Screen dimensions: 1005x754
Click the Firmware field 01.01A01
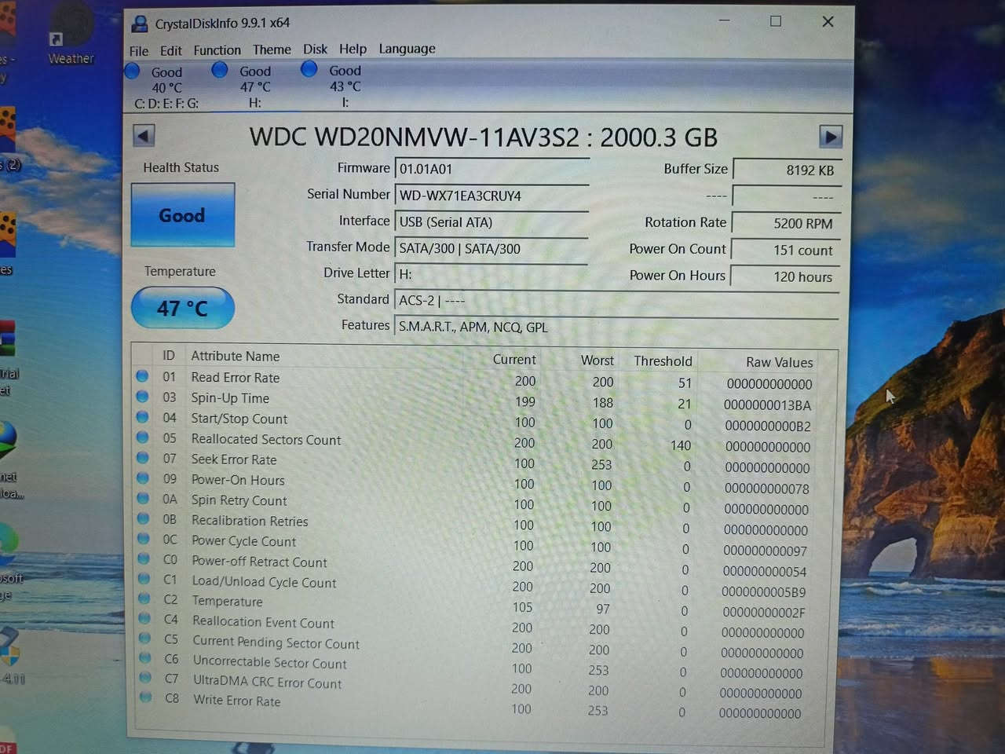[x=492, y=169]
